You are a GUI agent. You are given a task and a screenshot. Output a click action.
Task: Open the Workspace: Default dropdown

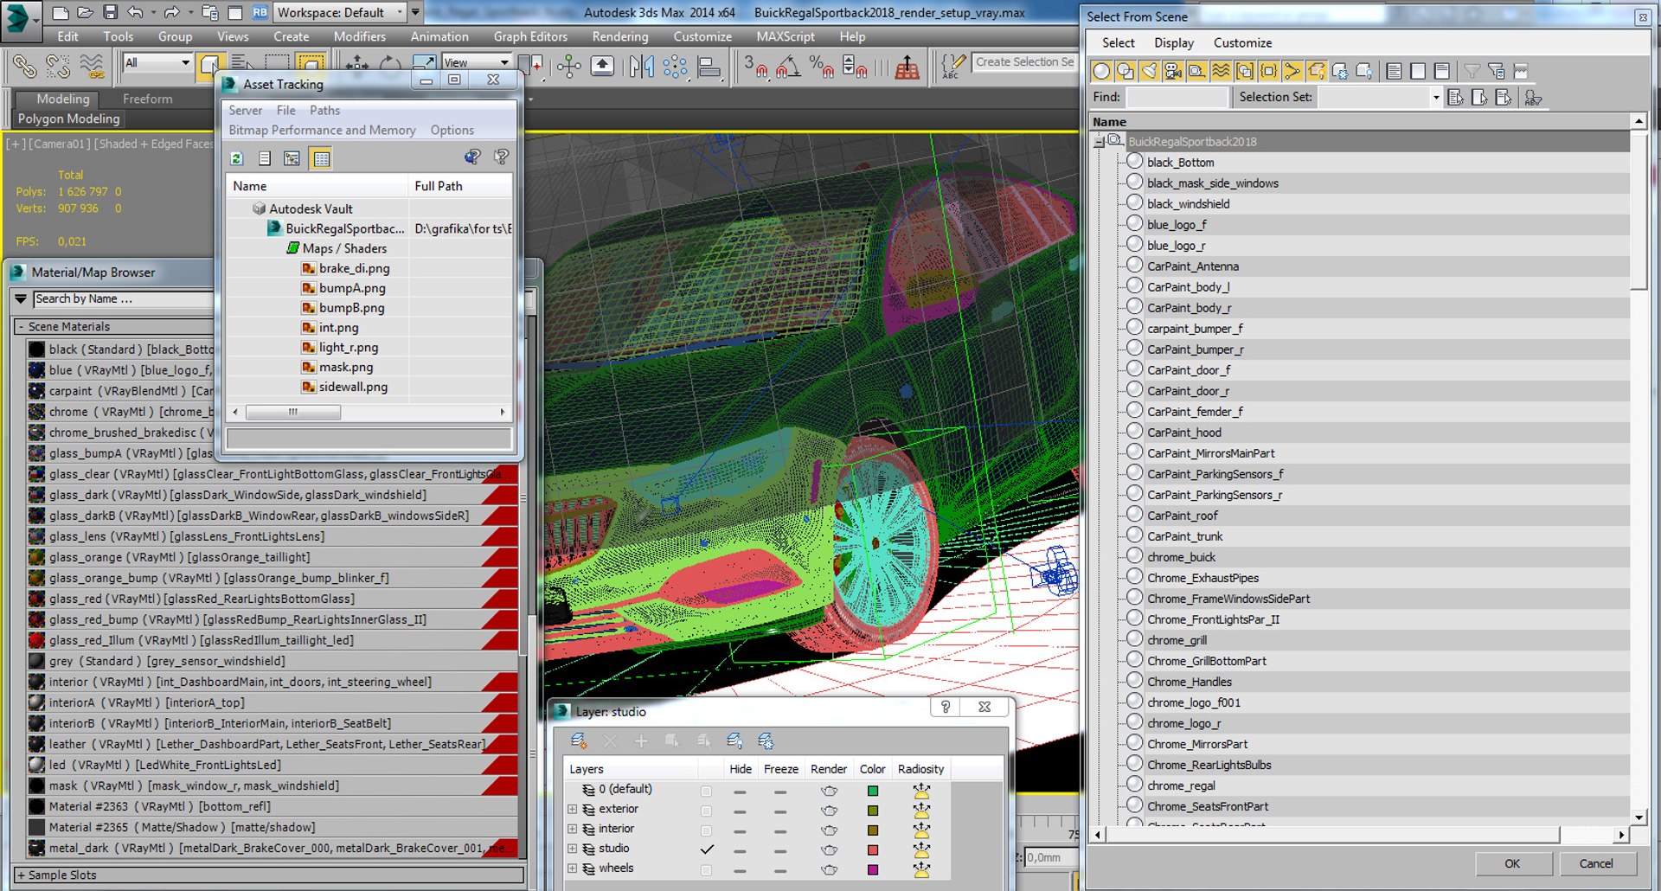(339, 12)
